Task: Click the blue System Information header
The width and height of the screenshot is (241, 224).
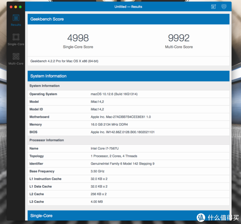Action: (129, 76)
